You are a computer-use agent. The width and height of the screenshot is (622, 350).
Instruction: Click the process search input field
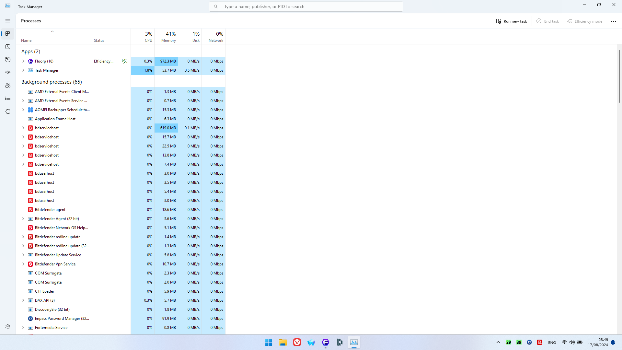tap(306, 6)
